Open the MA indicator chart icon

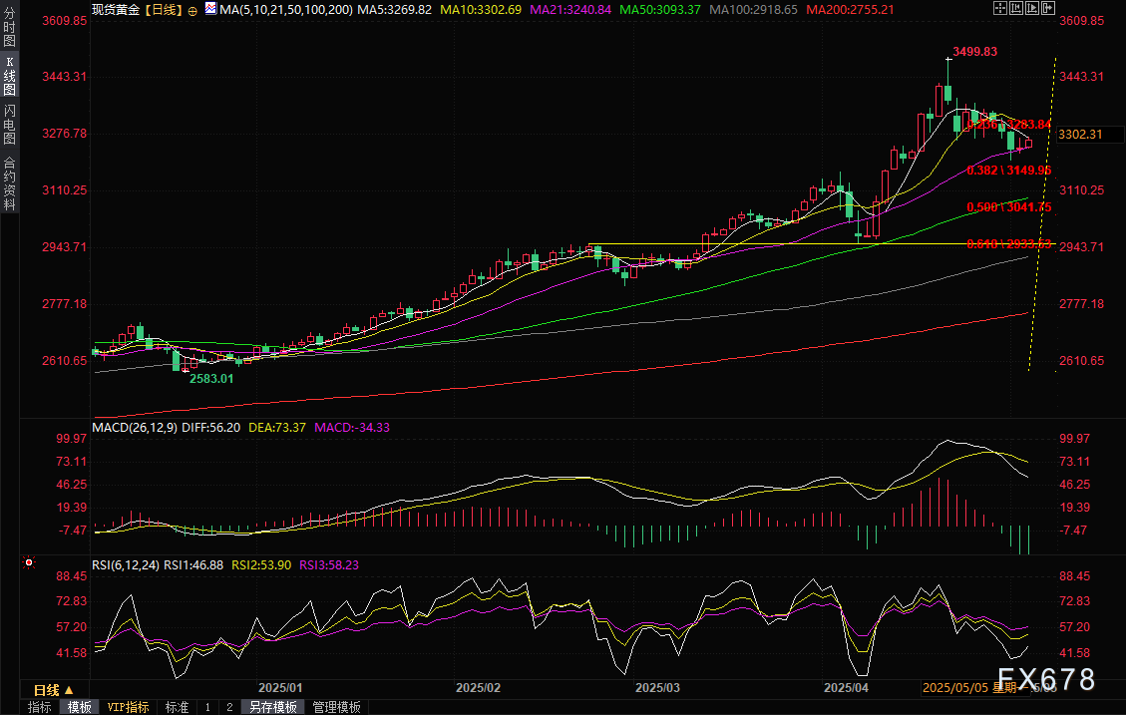click(x=210, y=8)
